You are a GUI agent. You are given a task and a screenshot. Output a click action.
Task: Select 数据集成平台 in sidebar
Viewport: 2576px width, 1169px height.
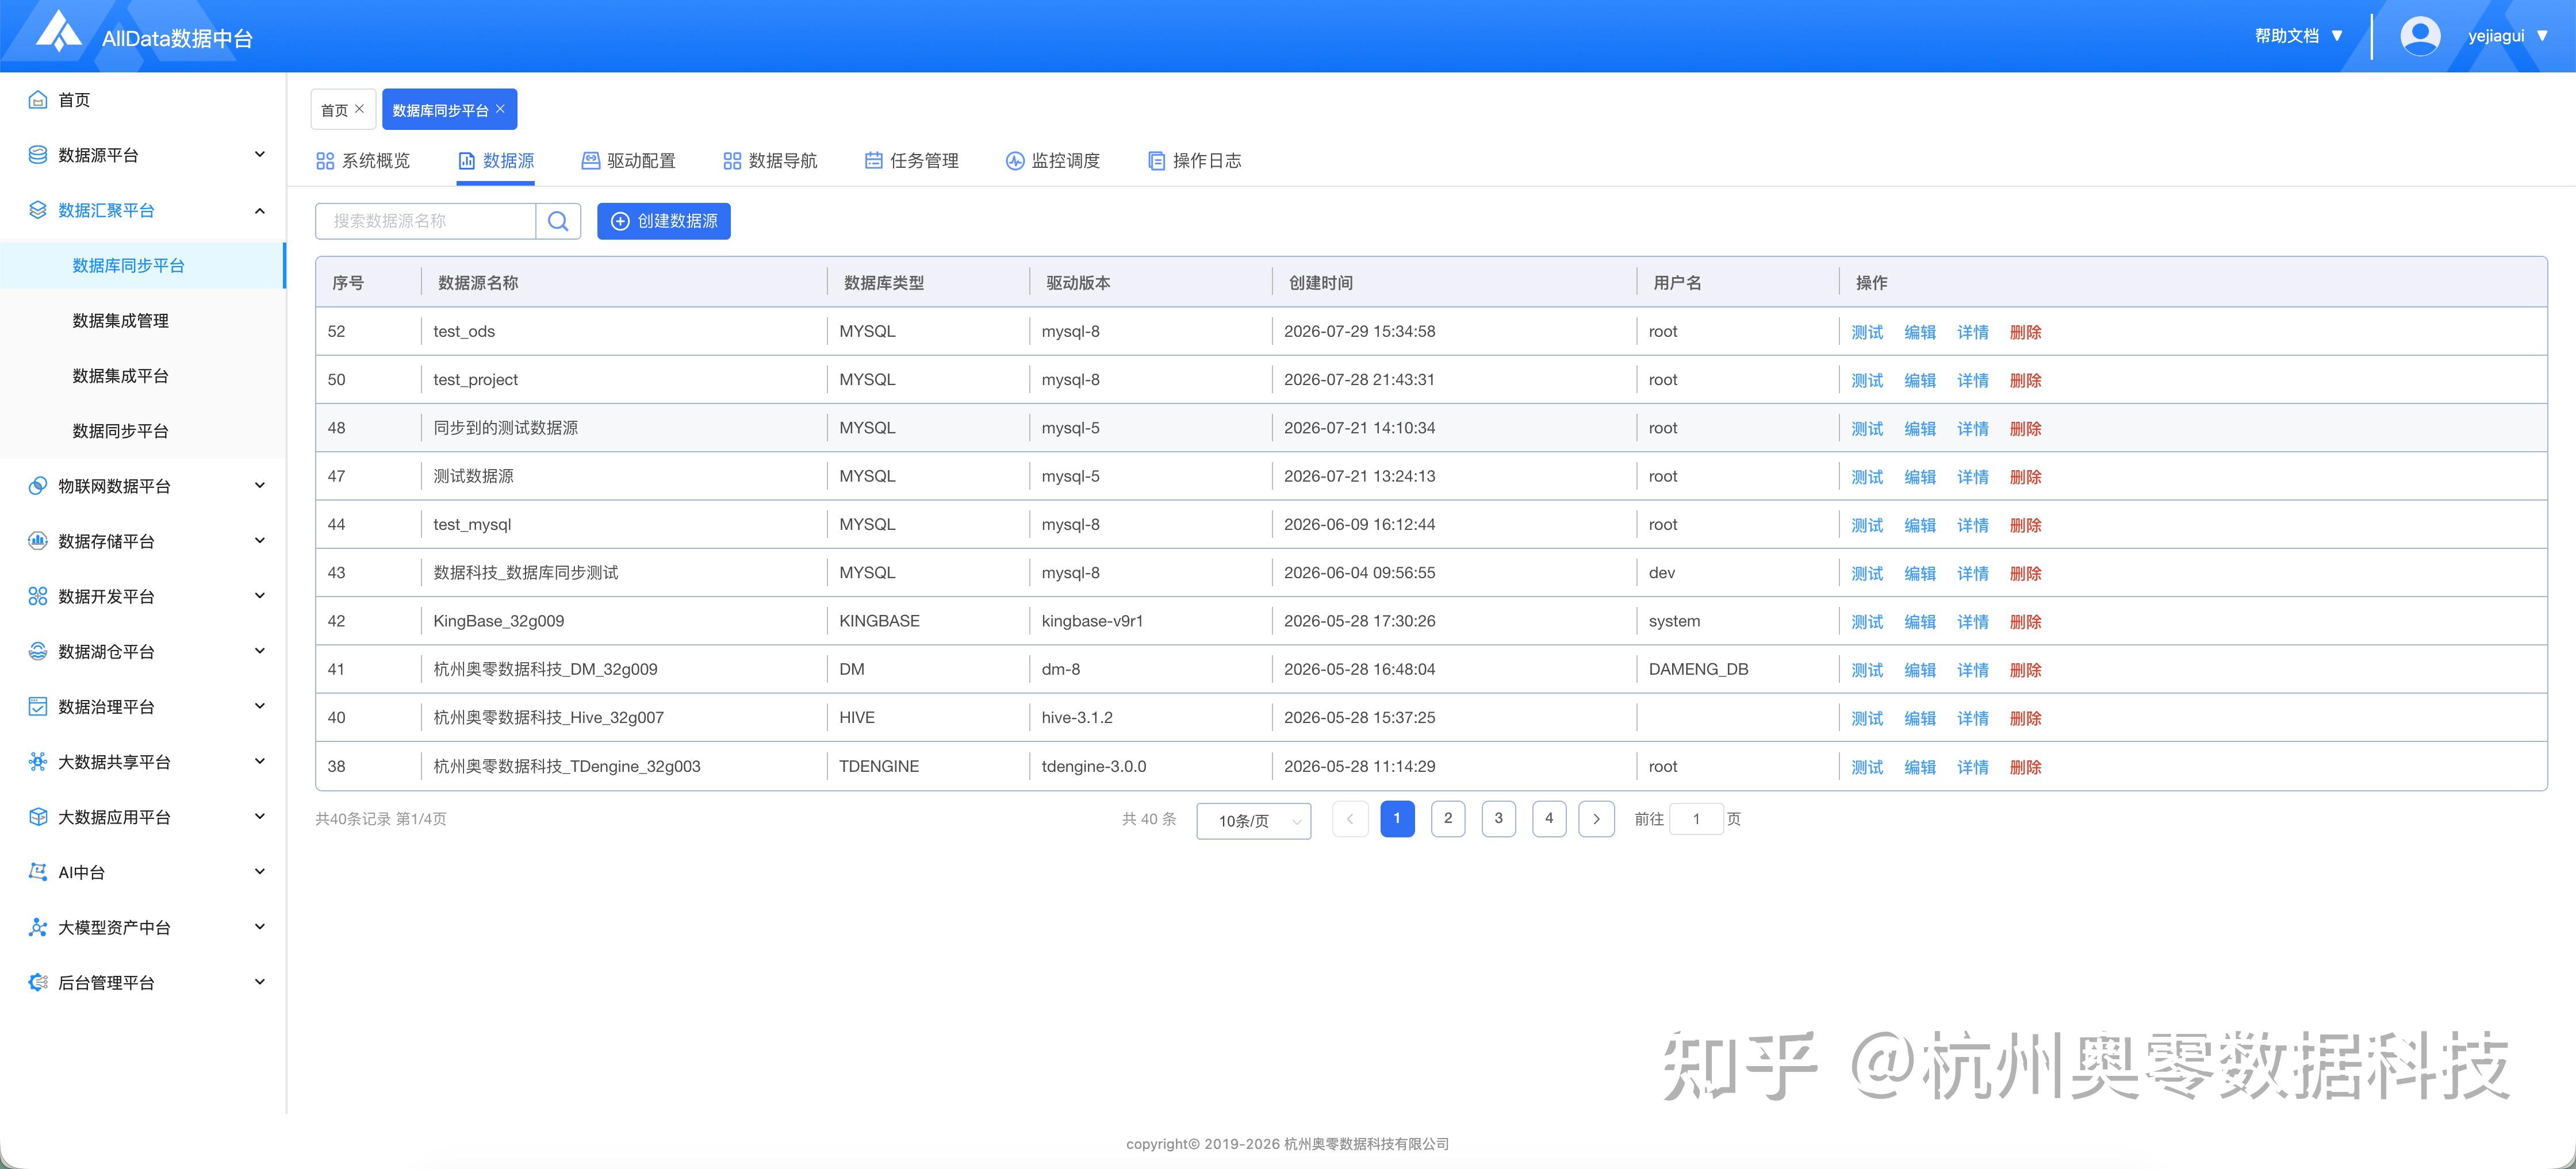point(121,376)
